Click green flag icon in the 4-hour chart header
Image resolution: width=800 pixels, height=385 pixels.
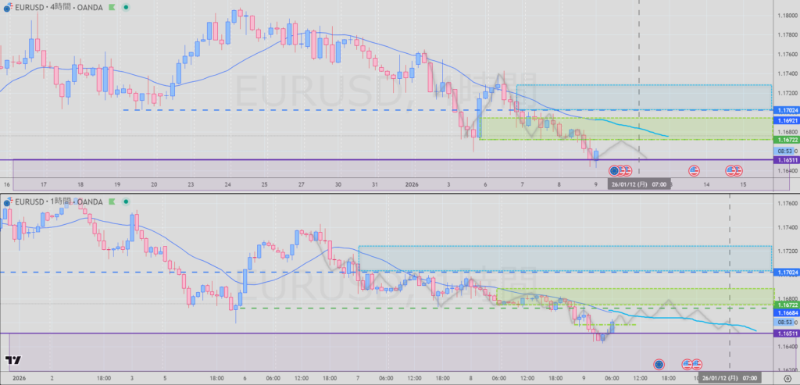click(113, 6)
